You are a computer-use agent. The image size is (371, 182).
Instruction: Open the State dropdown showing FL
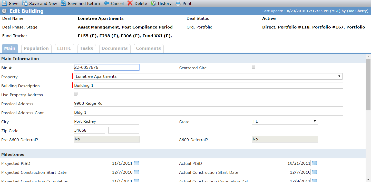(285, 121)
